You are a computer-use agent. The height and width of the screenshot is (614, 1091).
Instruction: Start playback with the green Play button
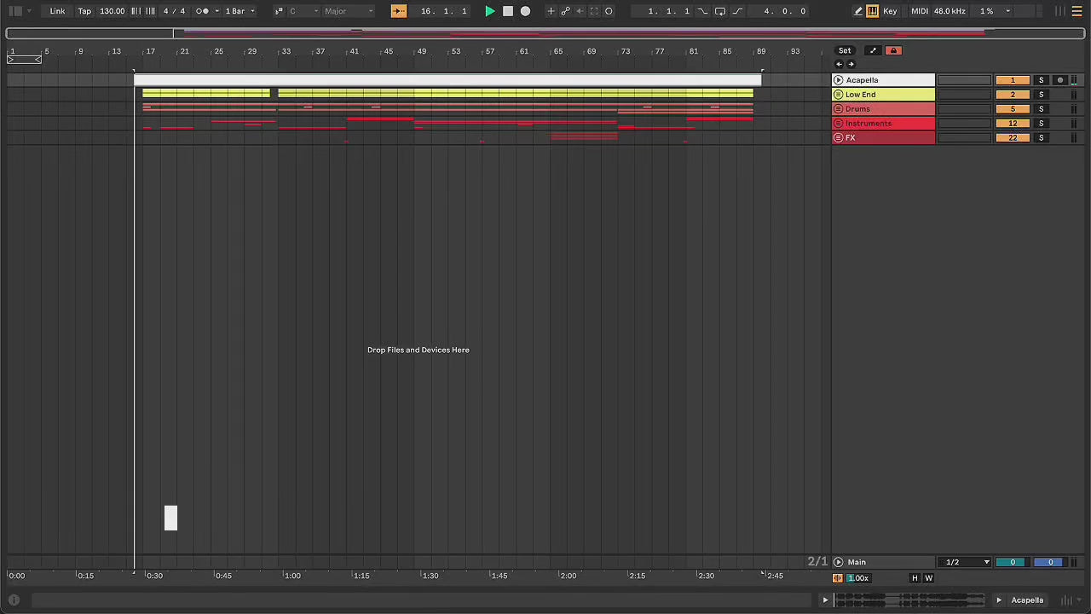[489, 11]
